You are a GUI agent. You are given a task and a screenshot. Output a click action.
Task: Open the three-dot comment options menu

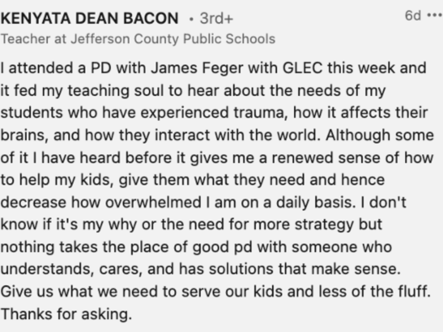pyautogui.click(x=435, y=15)
